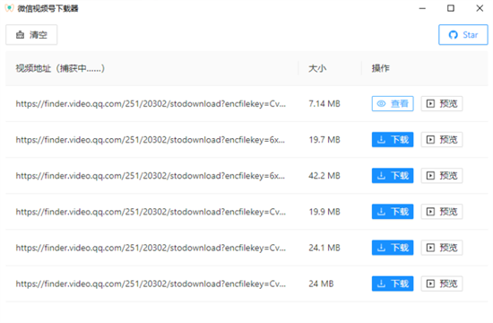The width and height of the screenshot is (493, 323).
Task: Download the 19.7 MB video
Action: click(x=393, y=139)
